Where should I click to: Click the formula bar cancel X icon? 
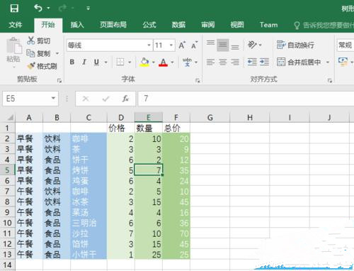click(86, 99)
